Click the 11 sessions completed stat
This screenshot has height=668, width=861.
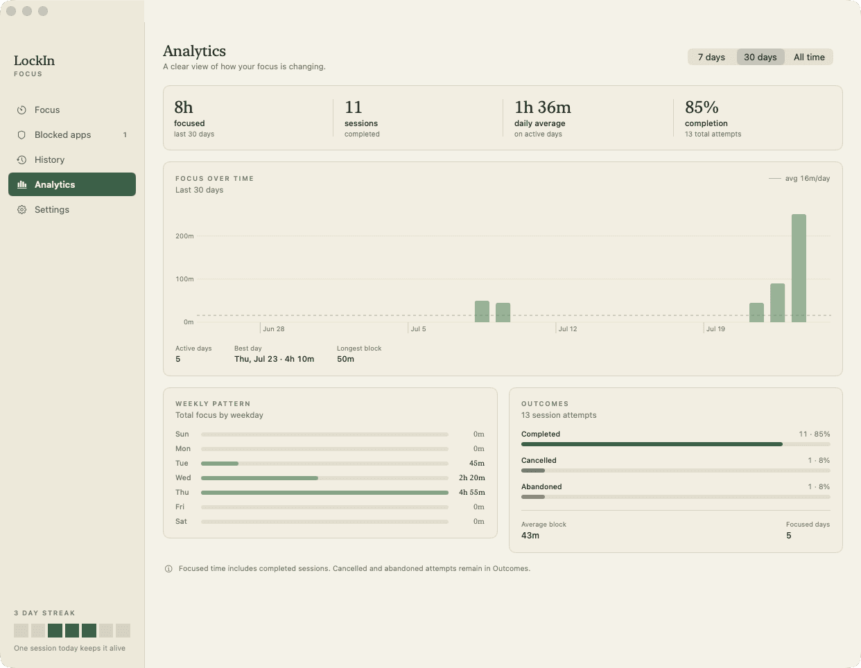coord(362,118)
